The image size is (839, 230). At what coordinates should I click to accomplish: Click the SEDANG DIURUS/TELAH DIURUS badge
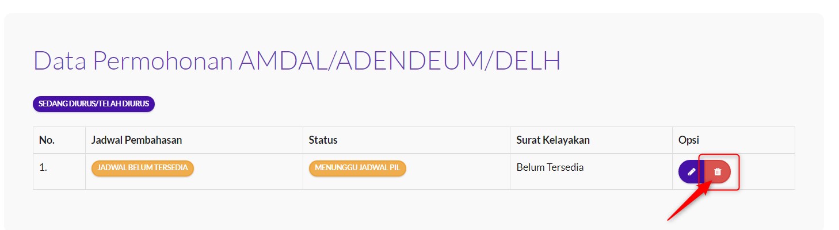point(94,104)
